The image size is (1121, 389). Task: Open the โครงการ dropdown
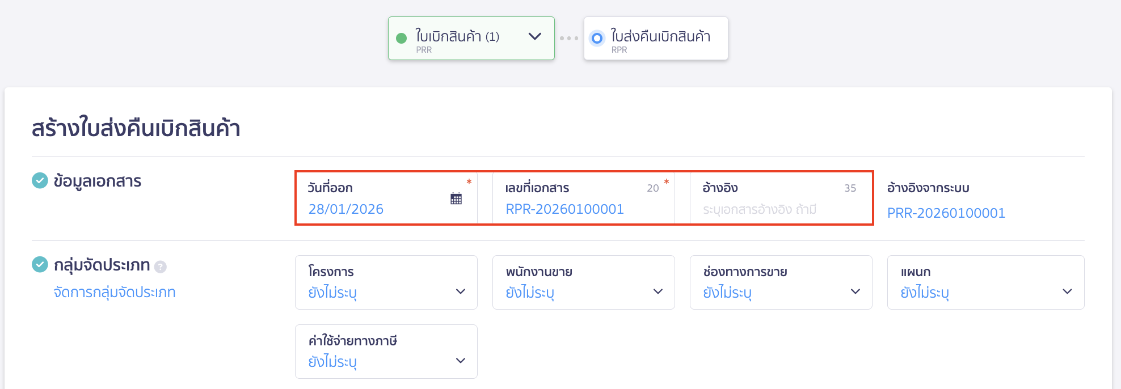coord(386,282)
